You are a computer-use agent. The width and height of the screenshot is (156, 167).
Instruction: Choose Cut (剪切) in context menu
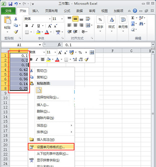[x=51, y=71]
